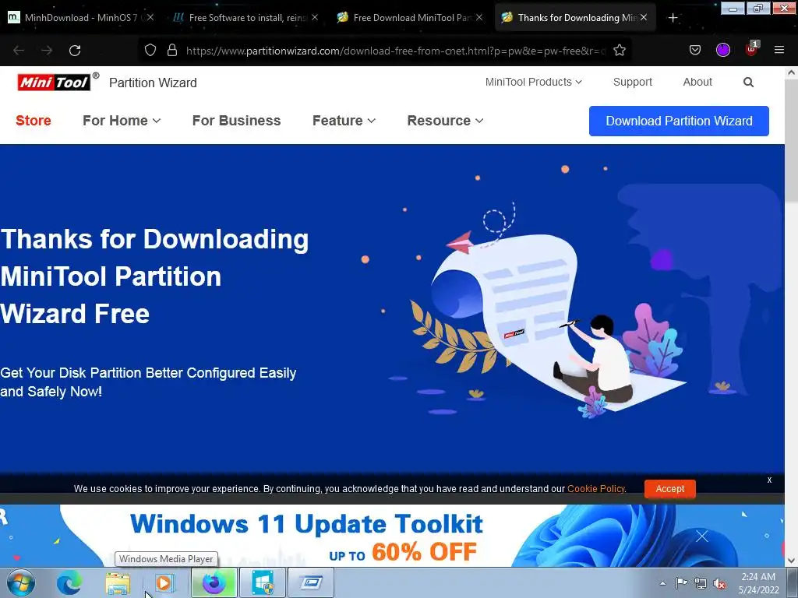
Task: Close the MinhDownload tab
Action: point(150,17)
